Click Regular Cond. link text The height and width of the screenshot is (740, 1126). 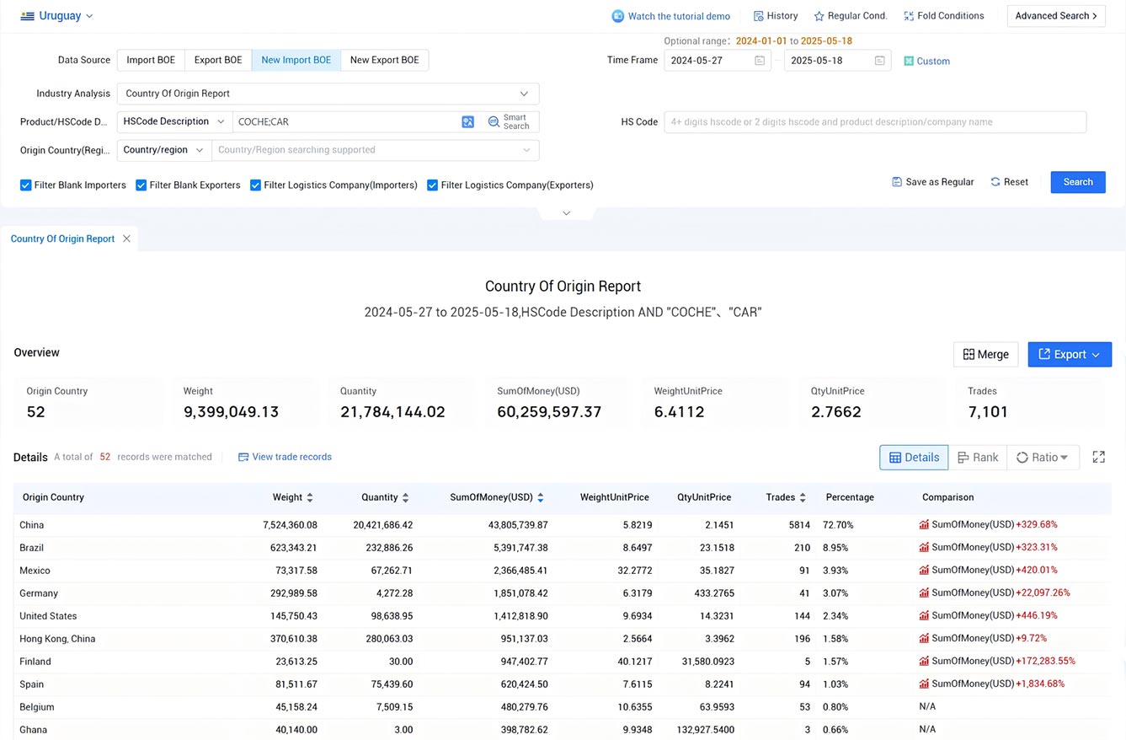point(857,16)
